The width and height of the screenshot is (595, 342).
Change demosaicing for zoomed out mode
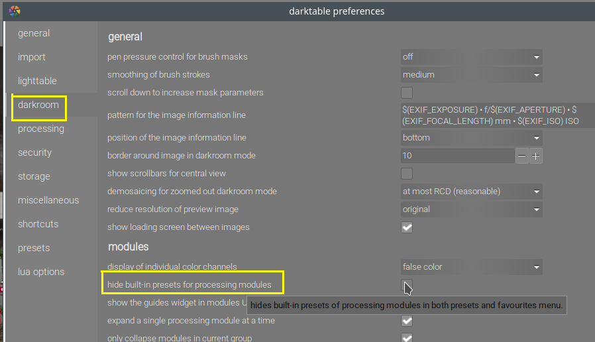[x=471, y=192]
